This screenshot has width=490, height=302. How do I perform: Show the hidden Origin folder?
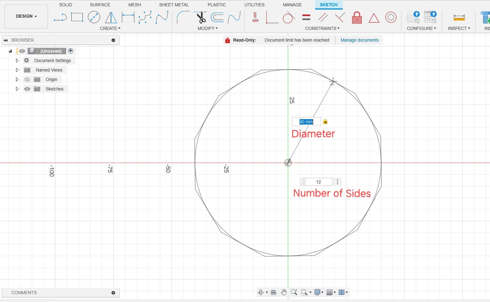[x=27, y=79]
